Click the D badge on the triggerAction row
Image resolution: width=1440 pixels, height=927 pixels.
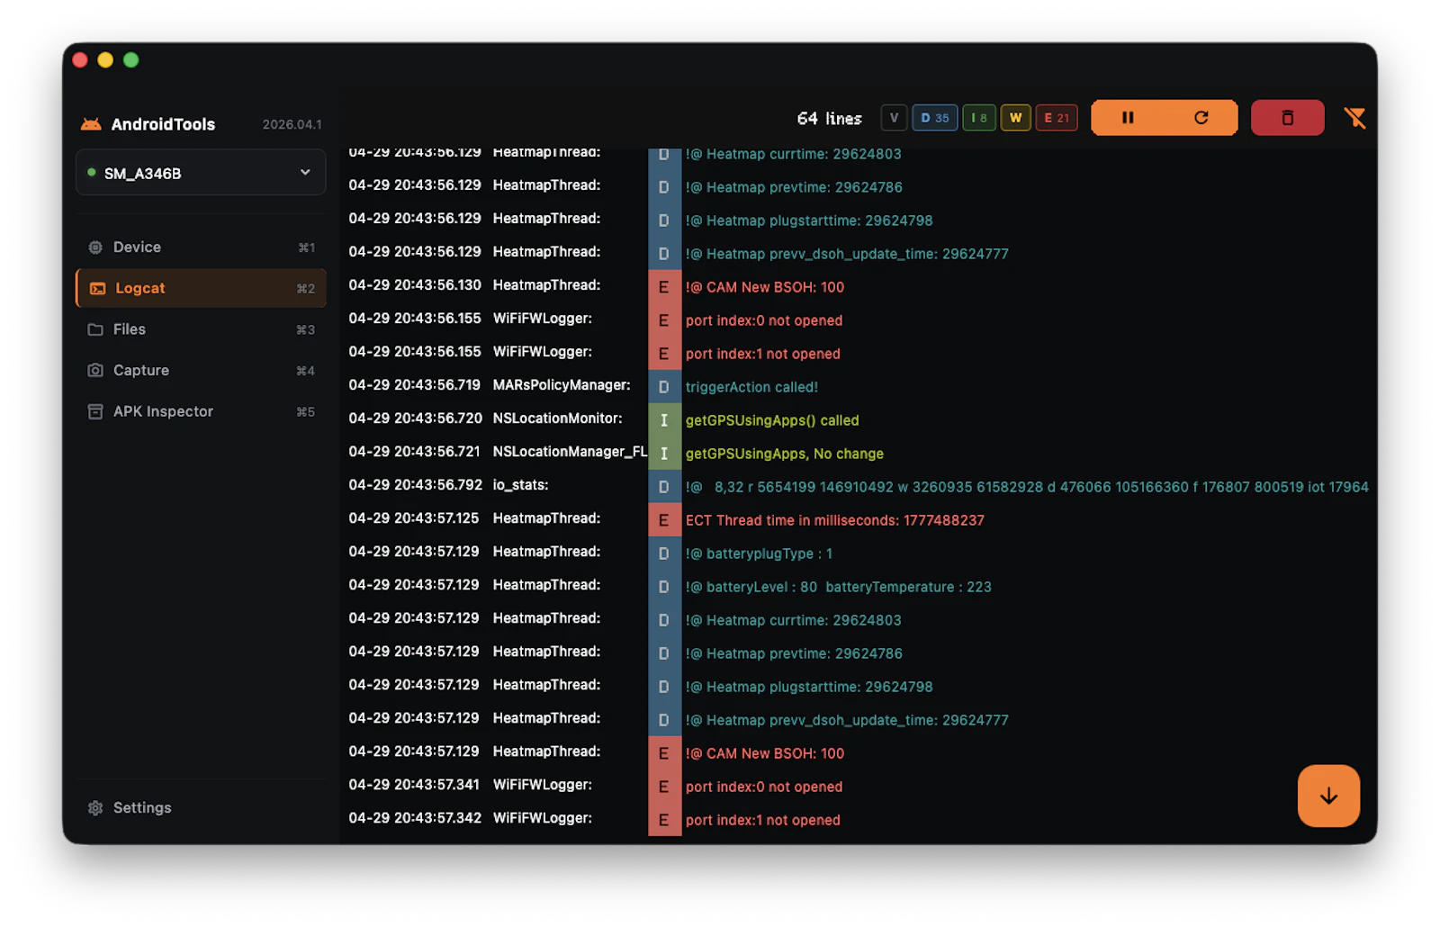[x=664, y=387]
